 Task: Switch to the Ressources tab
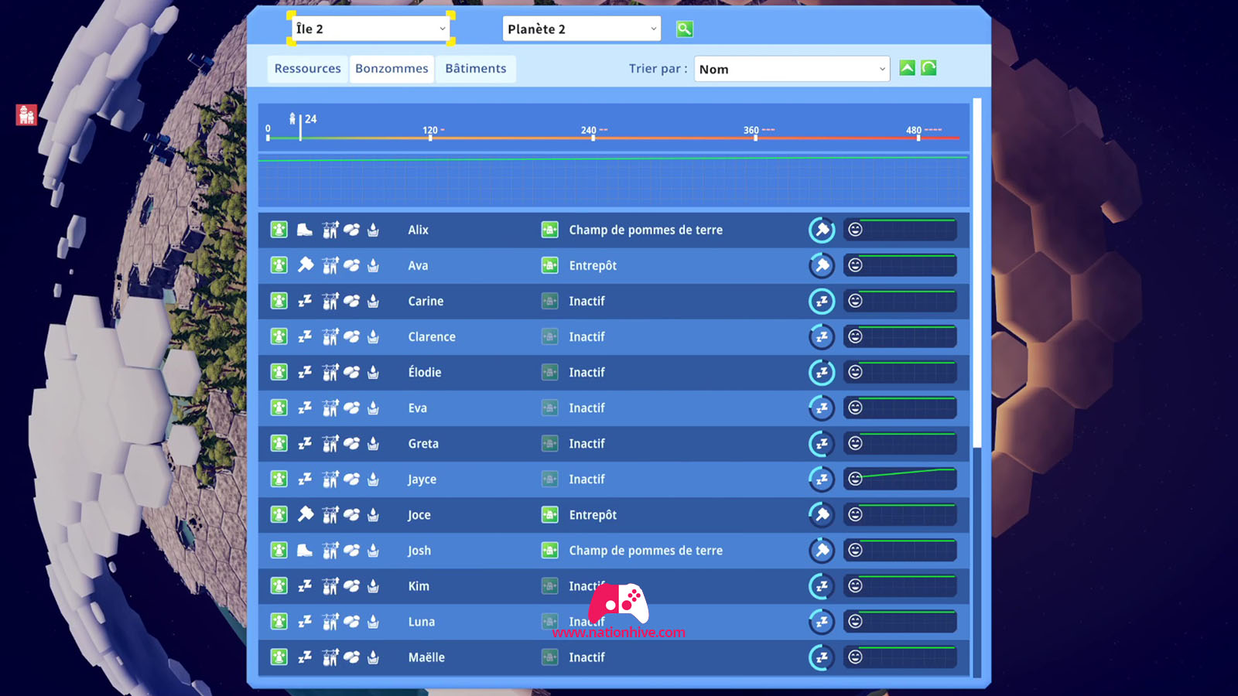307,68
